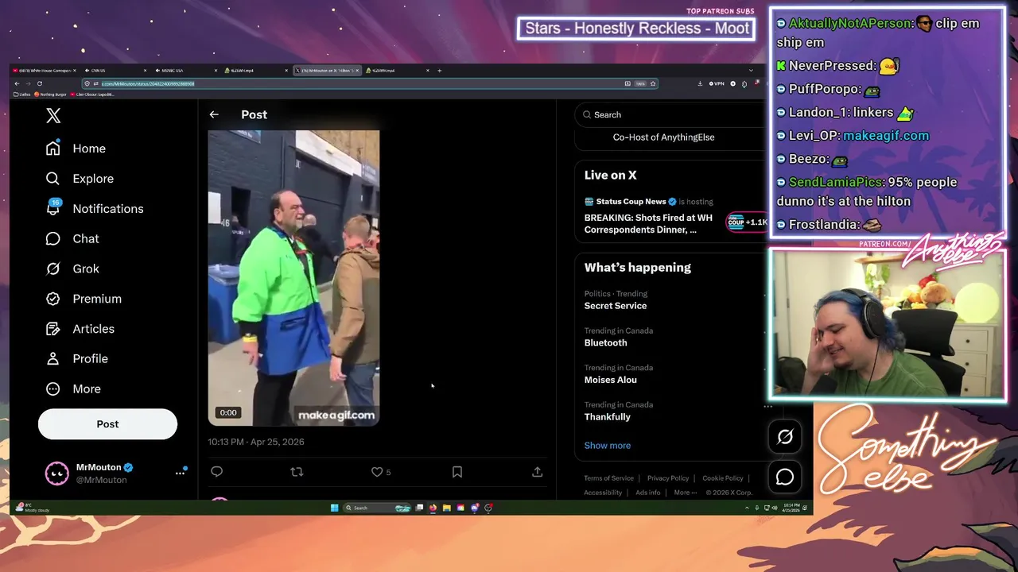Viewport: 1018px width, 572px height.
Task: Open File Explorer from the taskbar
Action: (447, 508)
